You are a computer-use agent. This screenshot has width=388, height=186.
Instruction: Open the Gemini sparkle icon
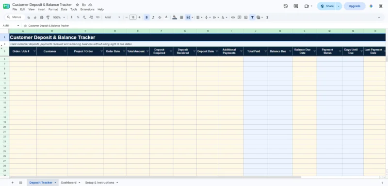[371, 6]
